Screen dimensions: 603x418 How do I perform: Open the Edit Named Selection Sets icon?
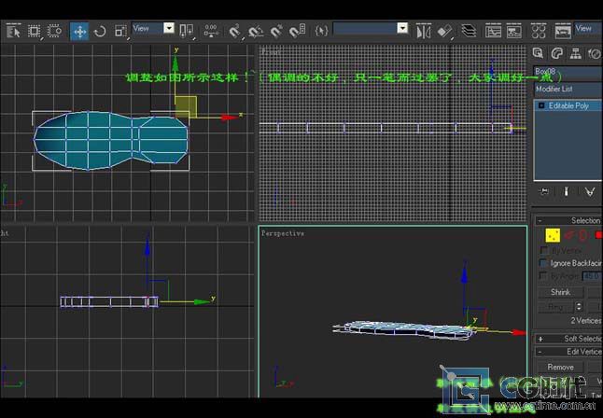pos(321,31)
